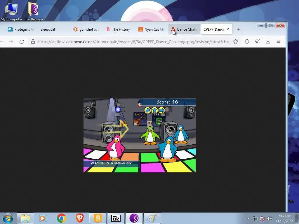Click the Dance Challenge game image
299x224 pixels.
pyautogui.click(x=139, y=135)
